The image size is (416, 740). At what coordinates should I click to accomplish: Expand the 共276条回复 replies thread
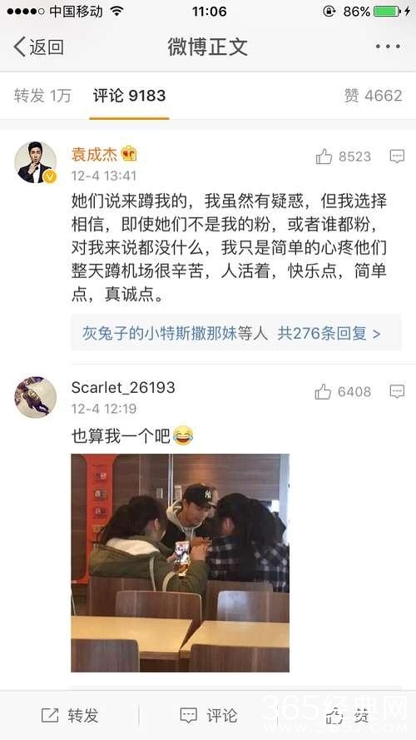point(329,334)
